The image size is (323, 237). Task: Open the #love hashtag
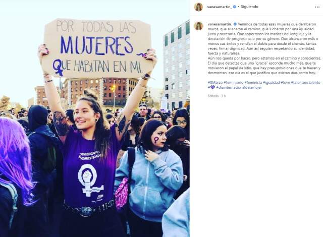coord(285,82)
